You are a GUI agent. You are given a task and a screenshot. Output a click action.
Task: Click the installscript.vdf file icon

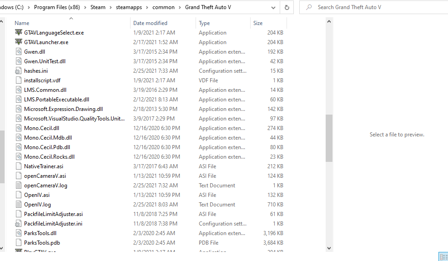pyautogui.click(x=19, y=80)
